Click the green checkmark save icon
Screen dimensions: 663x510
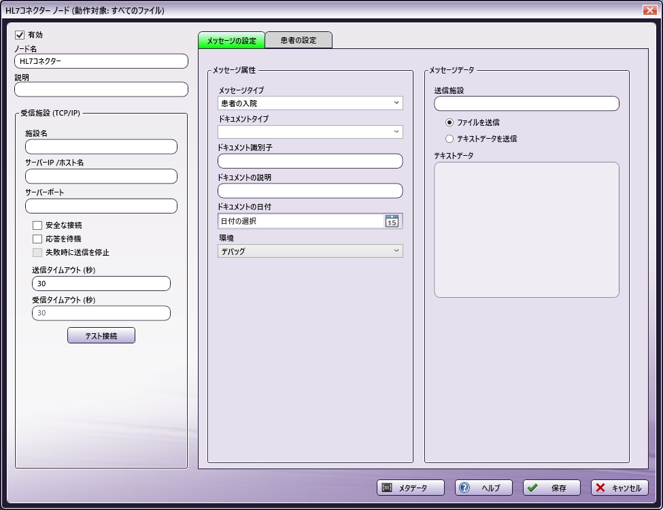(532, 488)
